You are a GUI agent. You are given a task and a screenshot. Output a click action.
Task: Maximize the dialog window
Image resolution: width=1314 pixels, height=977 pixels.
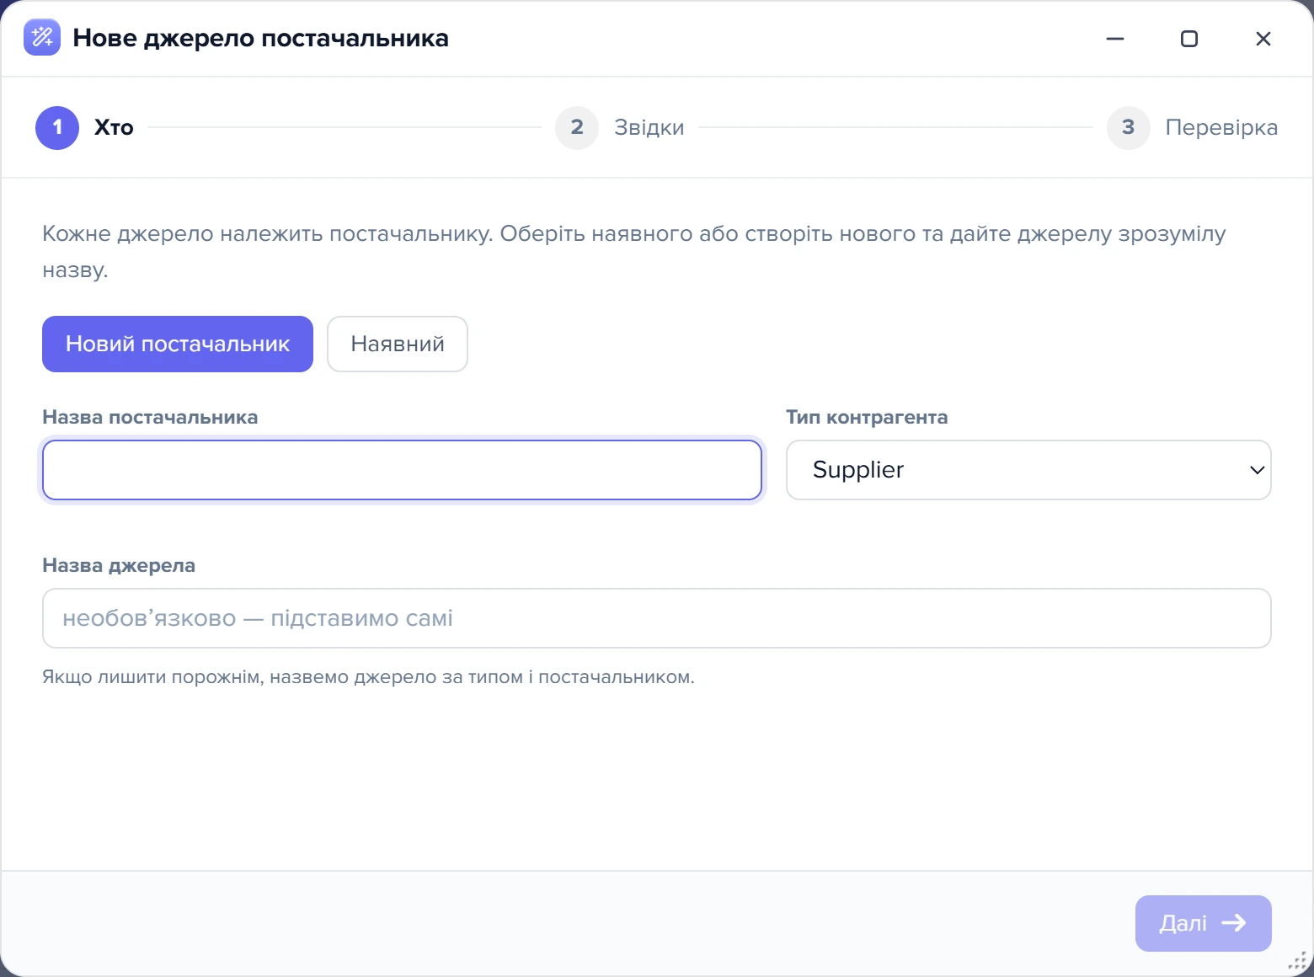pyautogui.click(x=1189, y=39)
